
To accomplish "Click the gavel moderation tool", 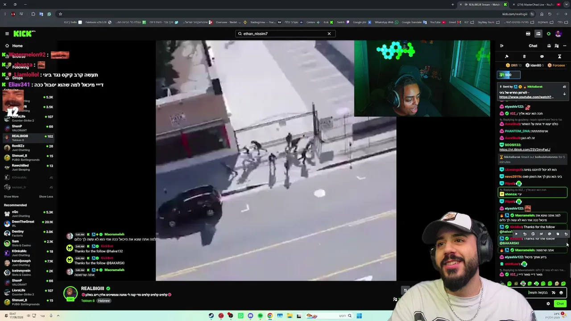I will [507, 57].
